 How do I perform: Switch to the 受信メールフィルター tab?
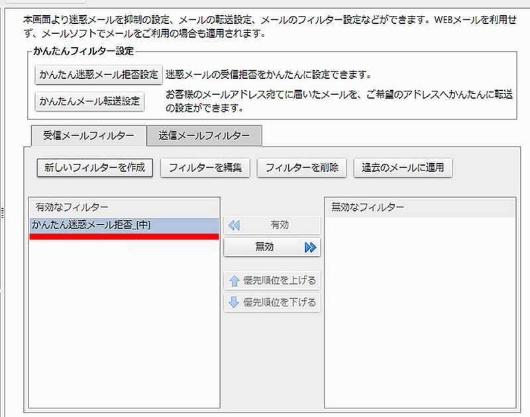[89, 136]
